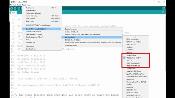The height and width of the screenshot is (98, 175).
Task: Open the Serial Monitor magnifier icon
Action: pos(164,8)
